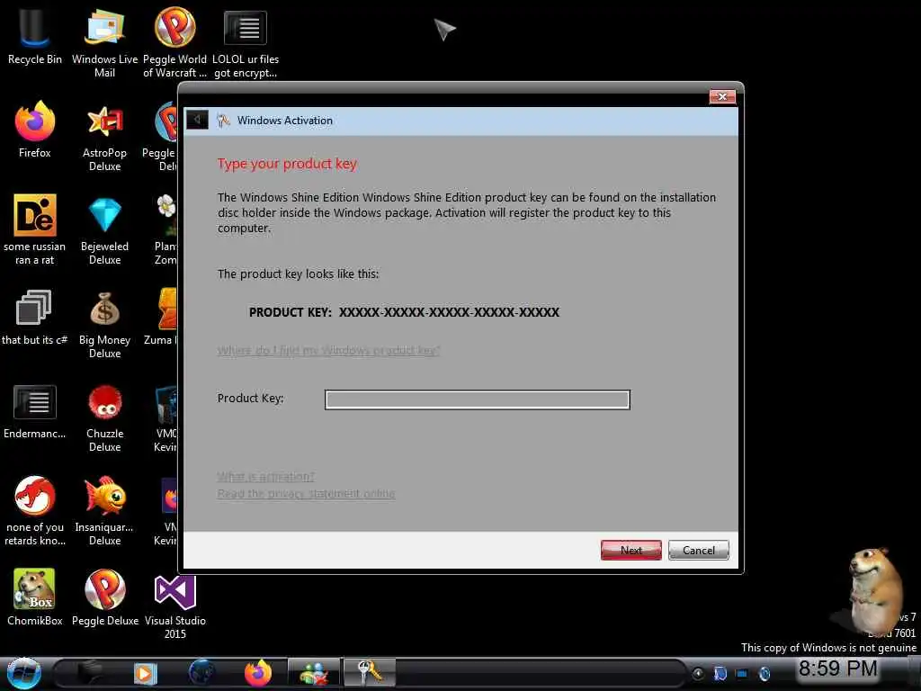Open Visual Studio 2015 shortcut
921x691 pixels.
pos(175,606)
